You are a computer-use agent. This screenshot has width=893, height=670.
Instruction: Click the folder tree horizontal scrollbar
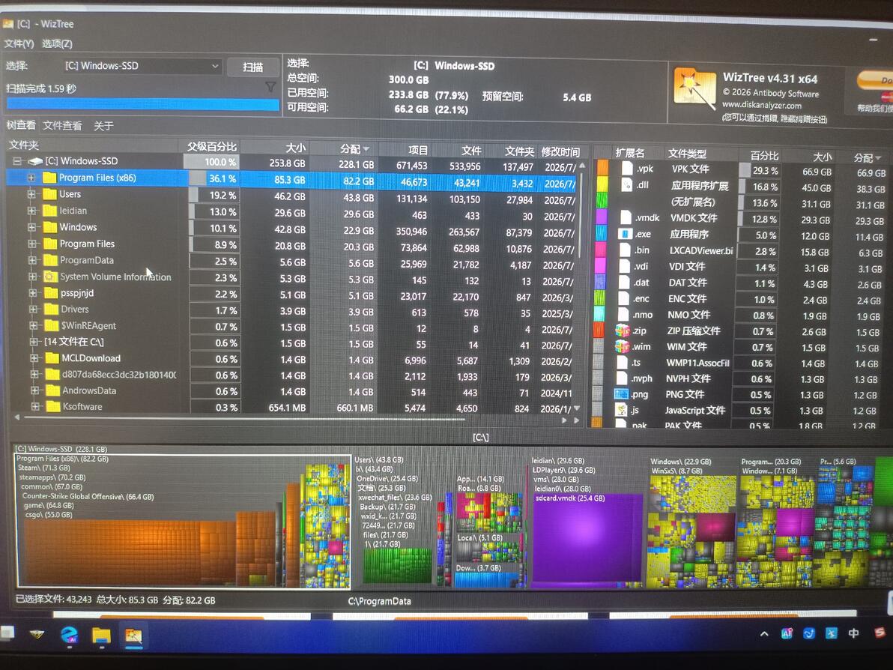point(245,418)
